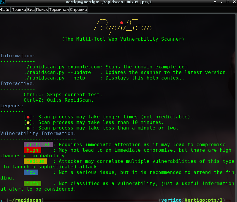Click the red dot in ASCII logo
Image resolution: width=237 pixels, height=202 pixels.
[x=122, y=23]
